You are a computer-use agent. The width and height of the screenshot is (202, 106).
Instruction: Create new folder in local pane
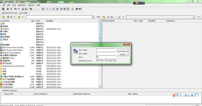(19, 17)
